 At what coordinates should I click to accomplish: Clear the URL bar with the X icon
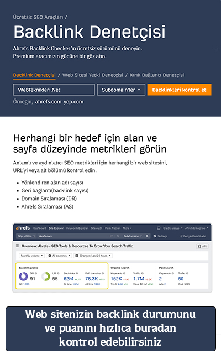(118, 236)
